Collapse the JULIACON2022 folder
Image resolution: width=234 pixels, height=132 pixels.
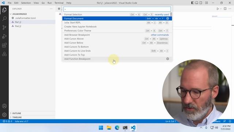click(11, 14)
